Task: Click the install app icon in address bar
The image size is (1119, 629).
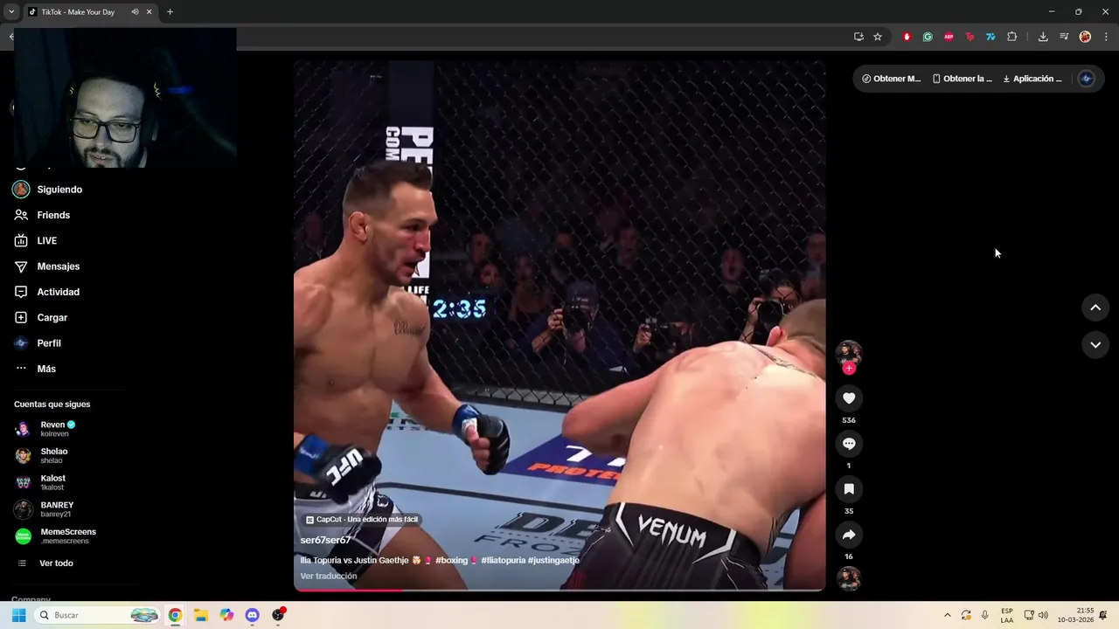Action: point(858,37)
